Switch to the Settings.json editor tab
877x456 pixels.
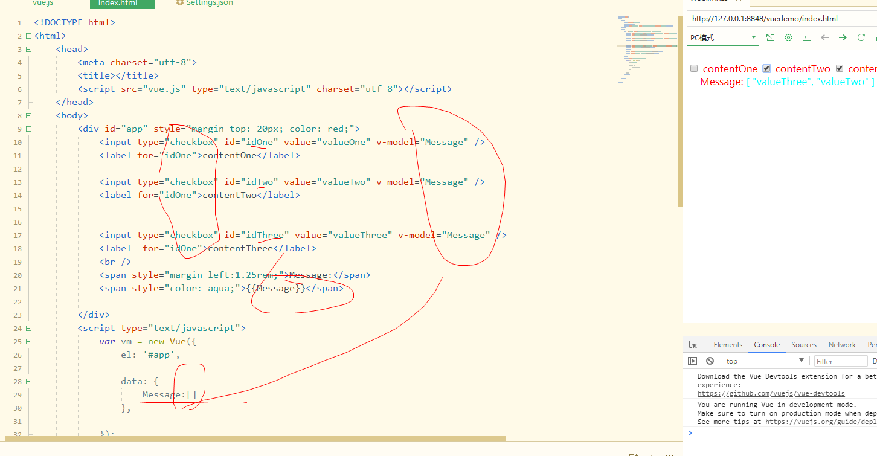click(x=204, y=3)
